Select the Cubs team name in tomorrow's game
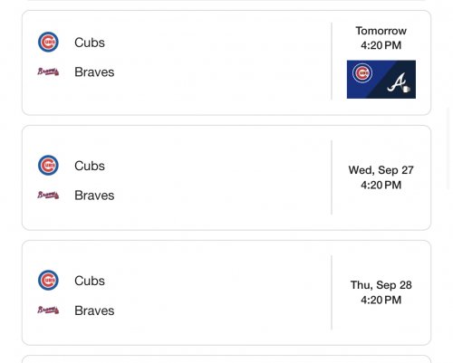Image resolution: width=453 pixels, height=363 pixels. pyautogui.click(x=90, y=43)
